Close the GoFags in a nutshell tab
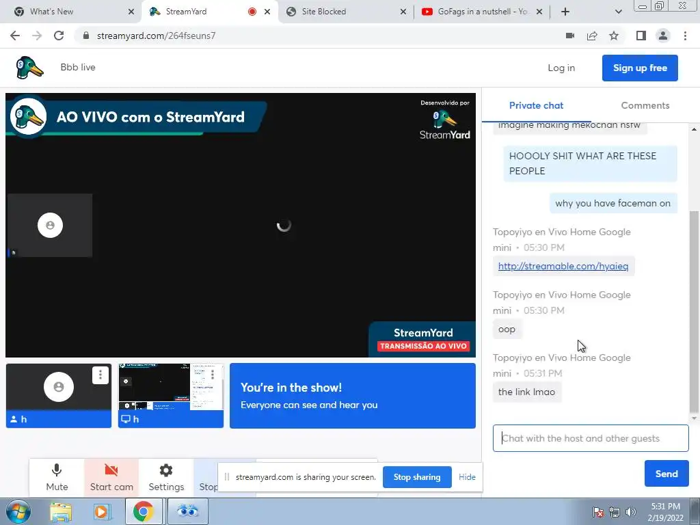The image size is (700, 525). [539, 12]
